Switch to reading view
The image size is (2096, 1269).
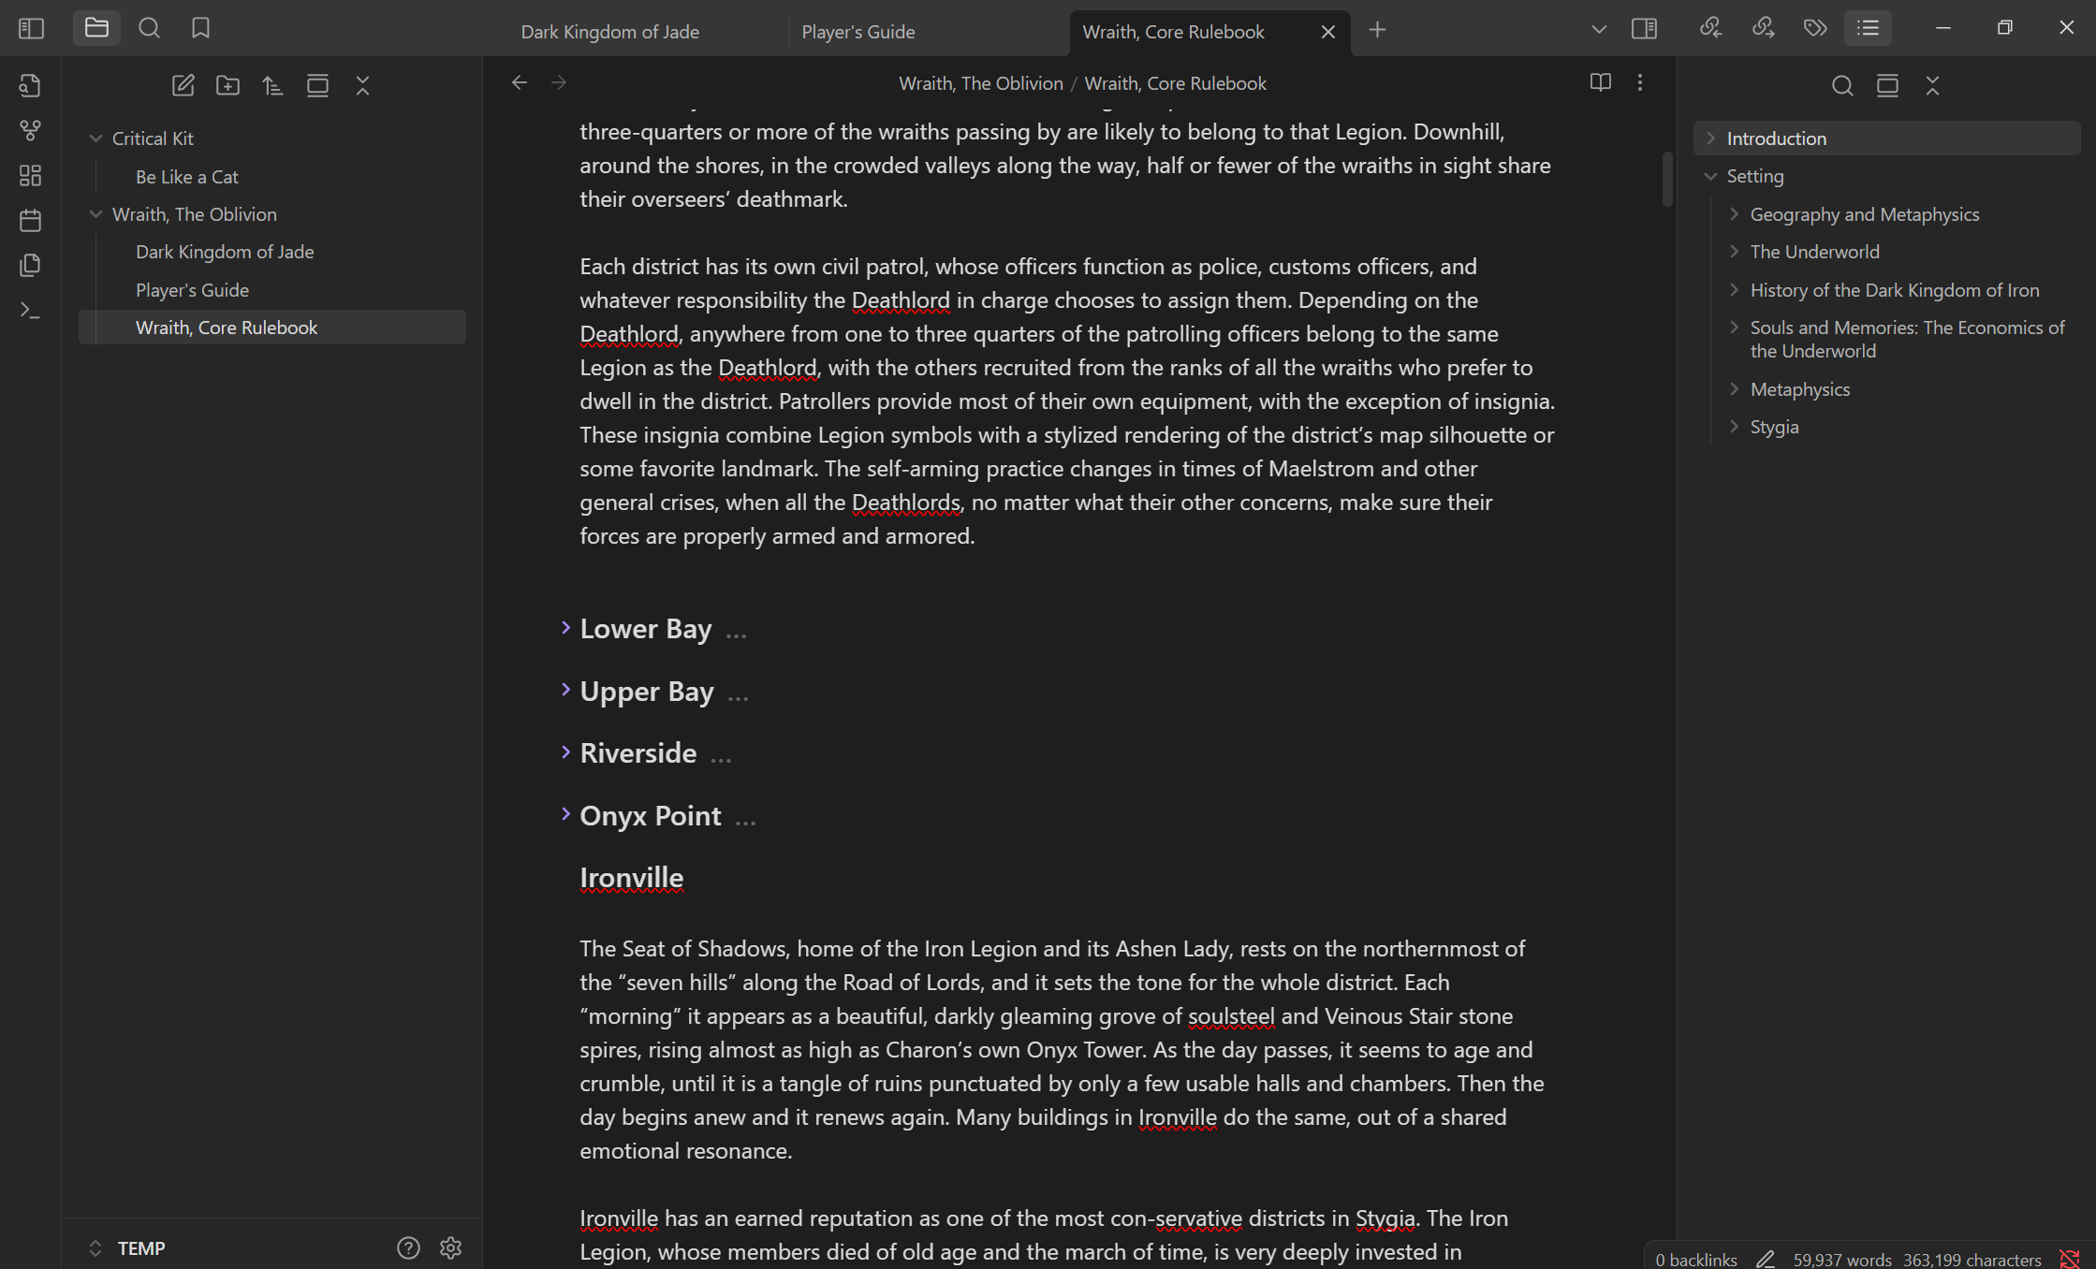(1600, 82)
